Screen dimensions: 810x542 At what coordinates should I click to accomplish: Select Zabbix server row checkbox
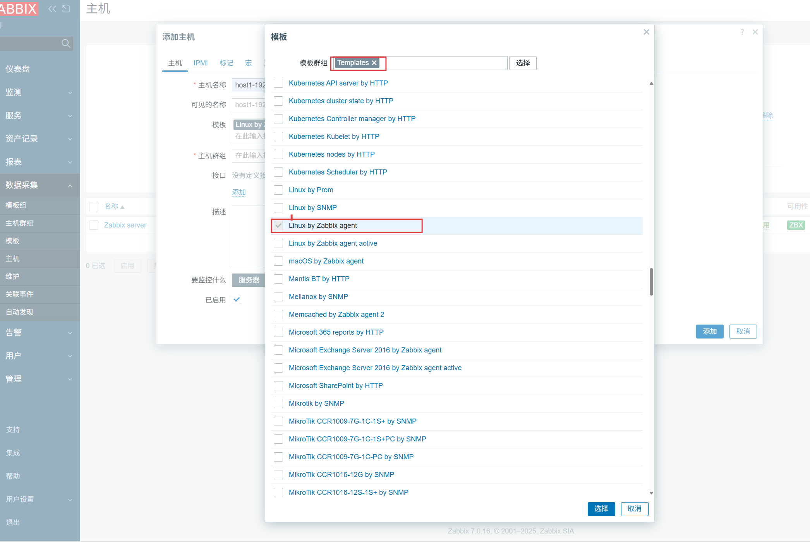(x=94, y=225)
